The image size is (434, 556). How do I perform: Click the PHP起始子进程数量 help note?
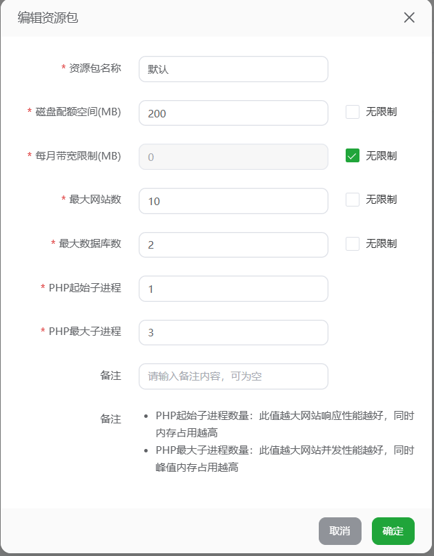(x=284, y=424)
